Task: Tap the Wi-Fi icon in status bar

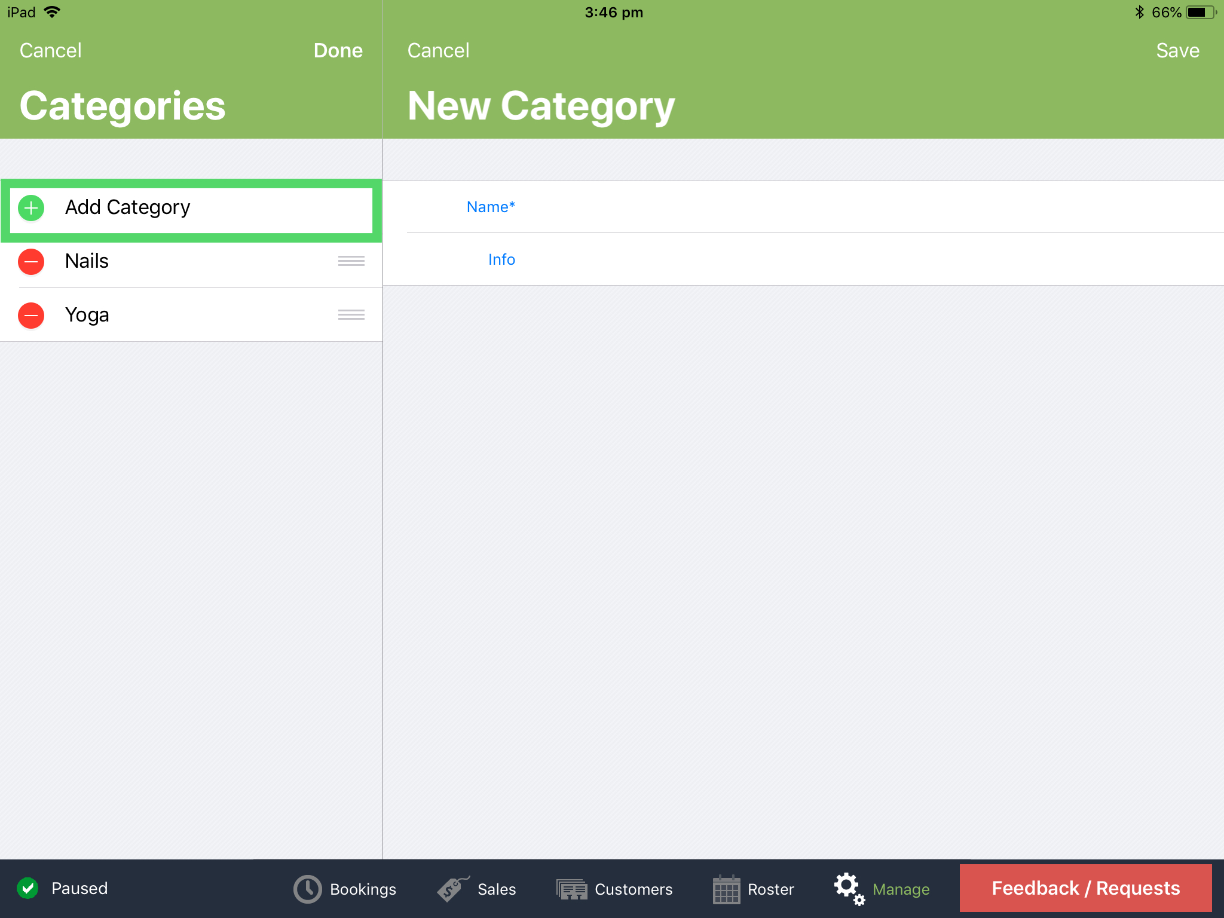Action: (53, 12)
